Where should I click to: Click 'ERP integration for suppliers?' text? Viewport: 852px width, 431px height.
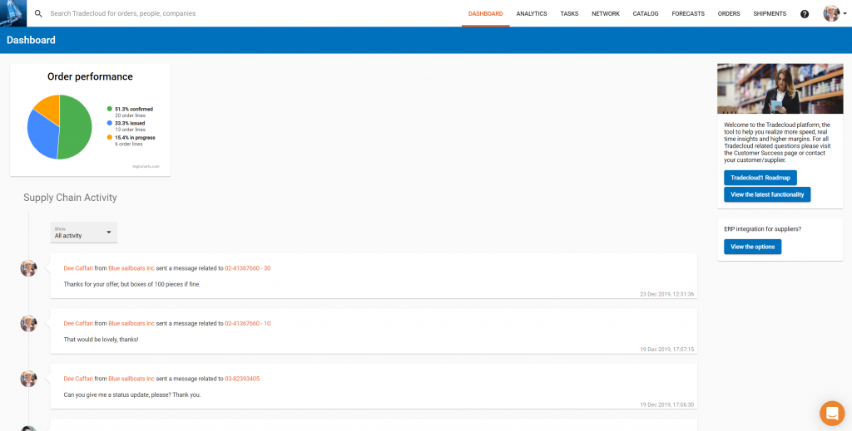[x=763, y=229]
